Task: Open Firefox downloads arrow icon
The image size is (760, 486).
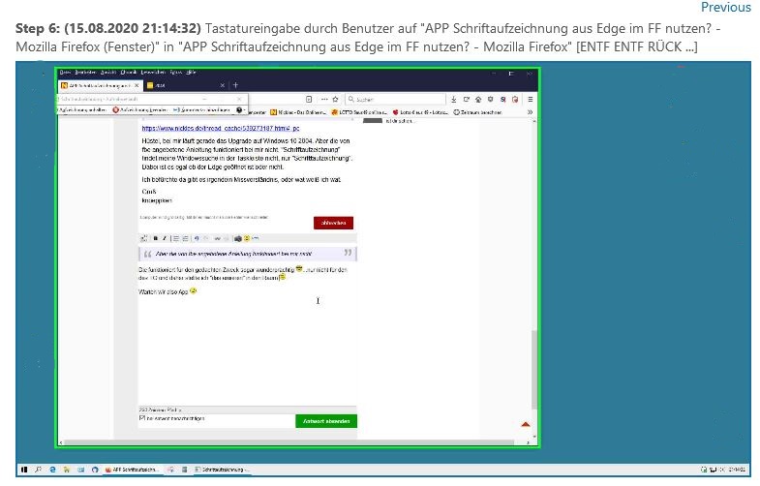Action: (454, 100)
